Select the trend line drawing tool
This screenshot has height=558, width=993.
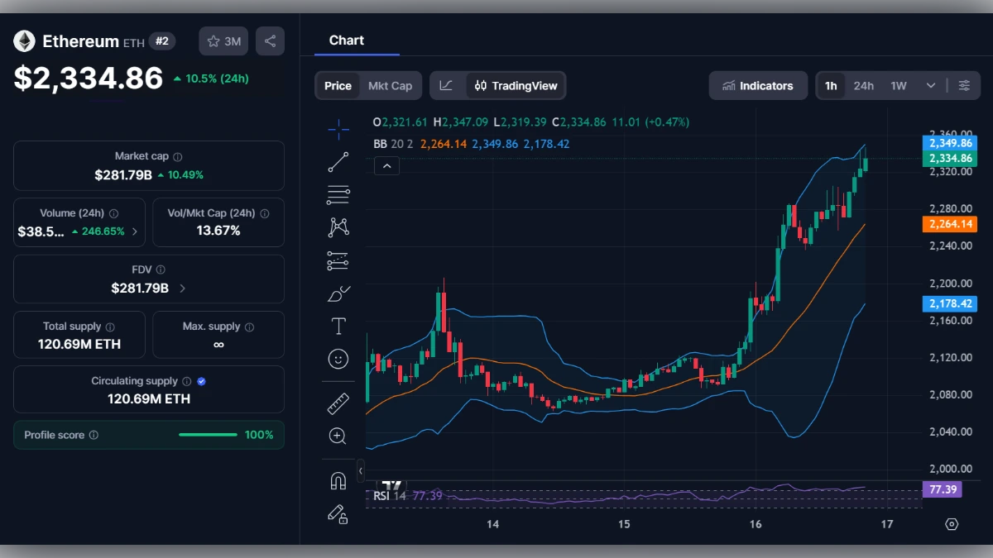338,162
